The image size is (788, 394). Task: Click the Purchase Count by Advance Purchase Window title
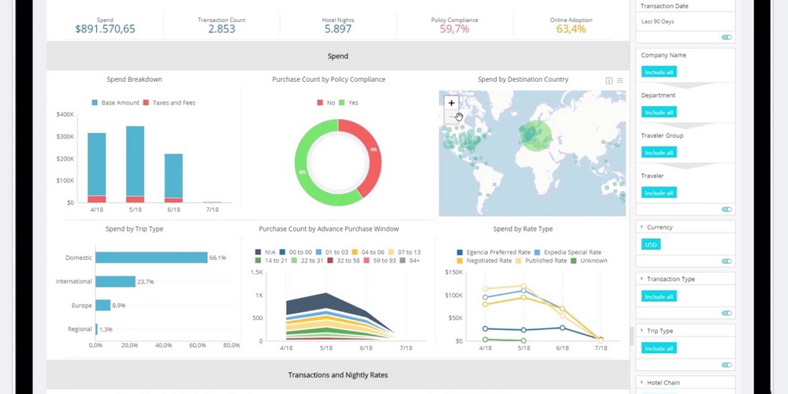pyautogui.click(x=329, y=229)
